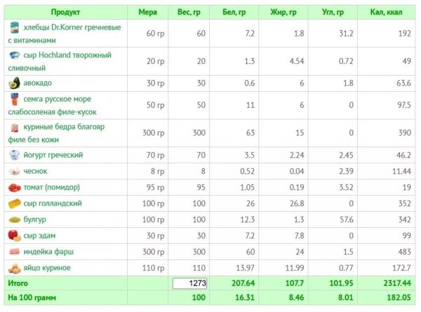
Task: Click the Edam cheese icon
Action: tap(15, 236)
